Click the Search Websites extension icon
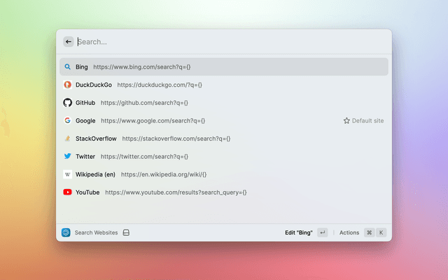Viewport: 448px width, 280px height. pos(66,232)
